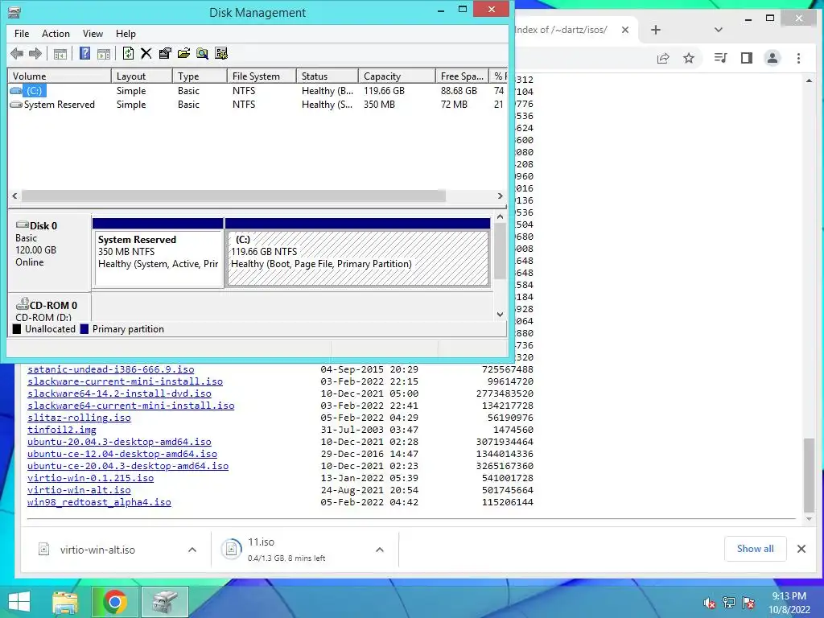Image resolution: width=824 pixels, height=618 pixels.
Task: Open the slackware64-14.2-install-dvd.iso link
Action: pos(119,393)
